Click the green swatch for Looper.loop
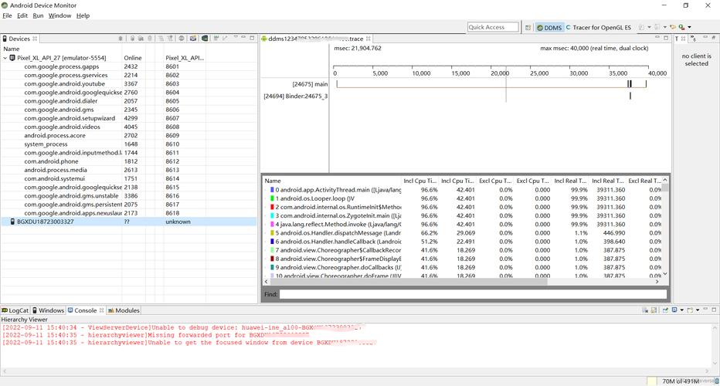Screen dimensions: 720x386 (272, 198)
